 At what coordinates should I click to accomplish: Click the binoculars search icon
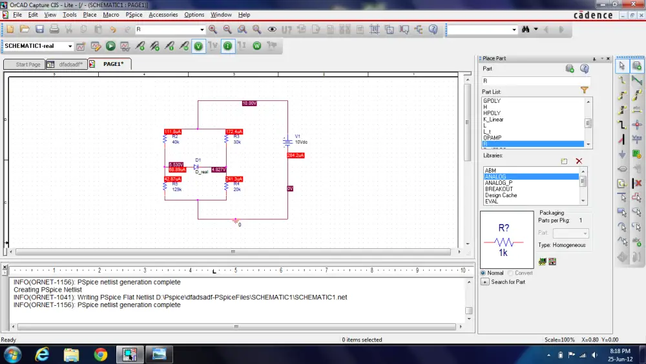[x=525, y=29]
